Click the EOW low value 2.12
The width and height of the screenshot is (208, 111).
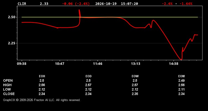tap(135, 89)
